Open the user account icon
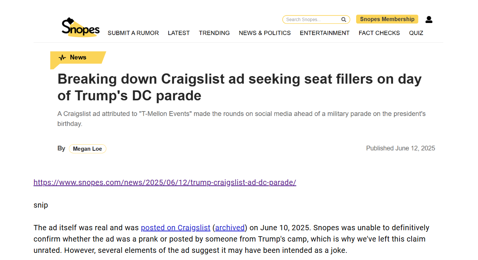The height and width of the screenshot is (260, 478). [429, 20]
